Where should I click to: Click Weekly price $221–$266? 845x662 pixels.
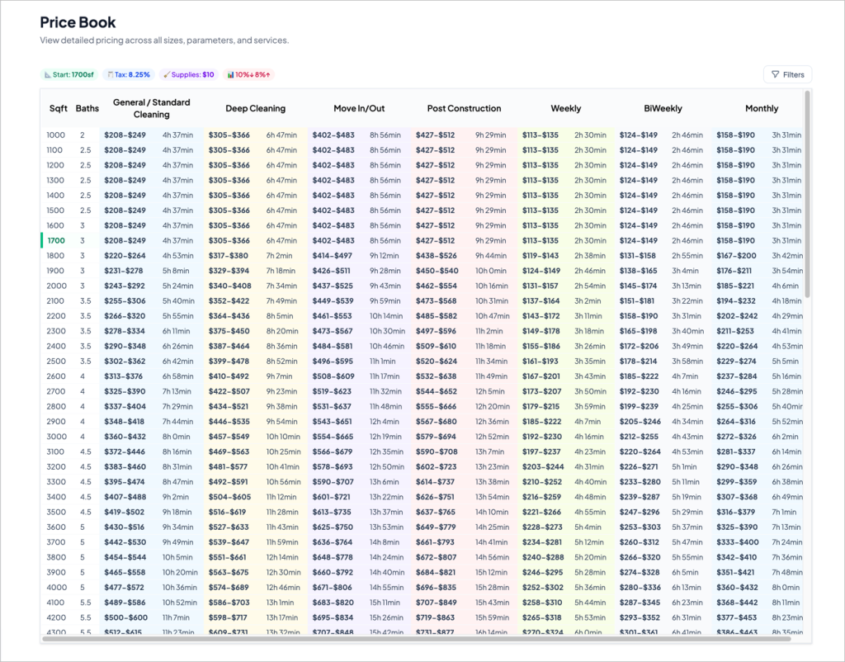(541, 512)
